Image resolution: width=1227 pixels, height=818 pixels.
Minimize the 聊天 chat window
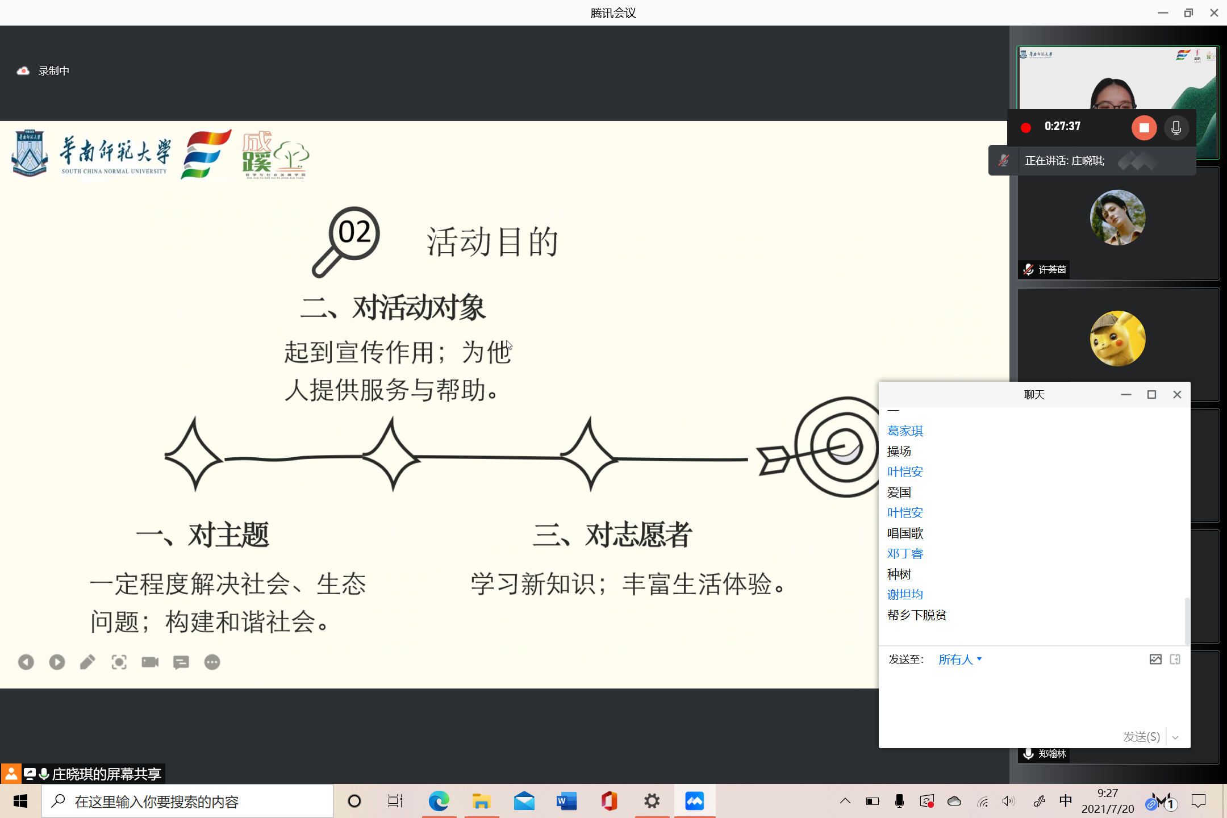point(1126,395)
